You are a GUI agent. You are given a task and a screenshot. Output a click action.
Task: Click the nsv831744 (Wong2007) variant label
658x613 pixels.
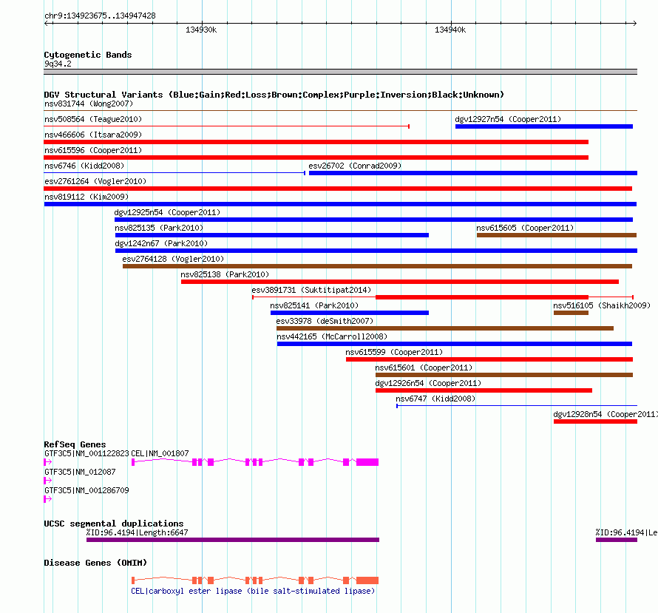89,104
